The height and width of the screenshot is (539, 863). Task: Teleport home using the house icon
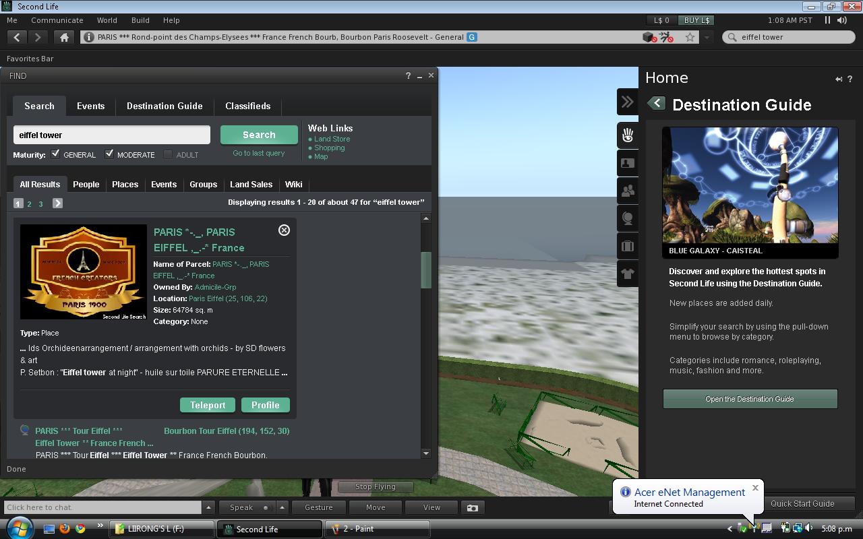64,38
